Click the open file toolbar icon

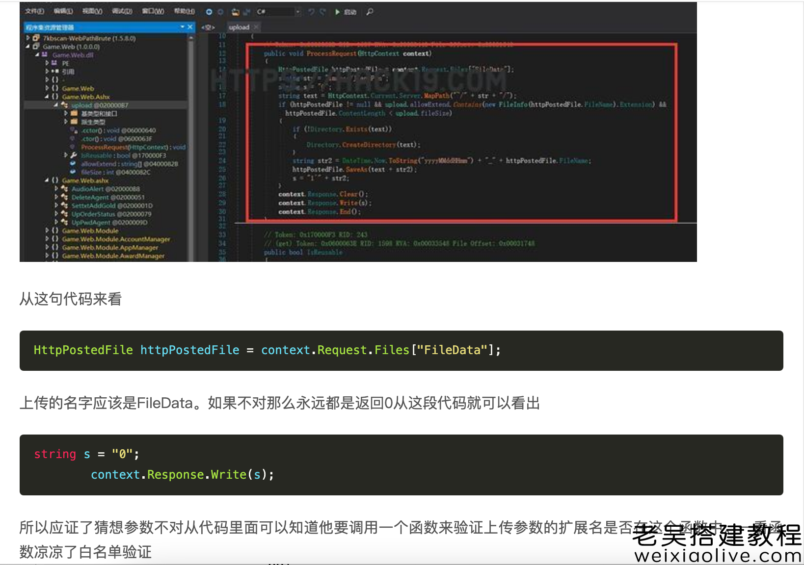235,12
